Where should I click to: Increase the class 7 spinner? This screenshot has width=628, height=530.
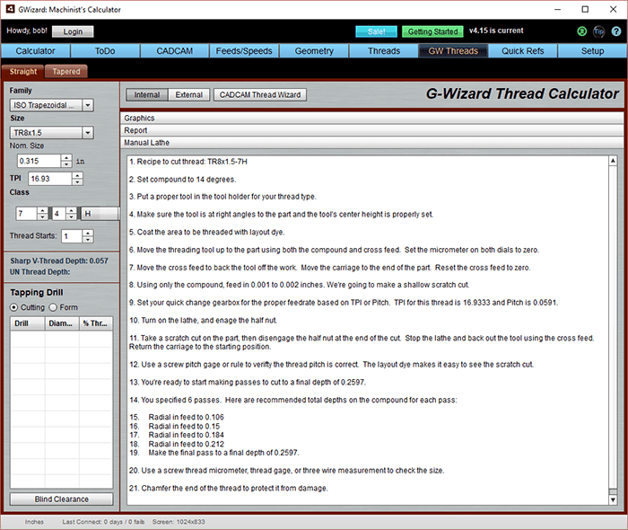click(x=42, y=210)
